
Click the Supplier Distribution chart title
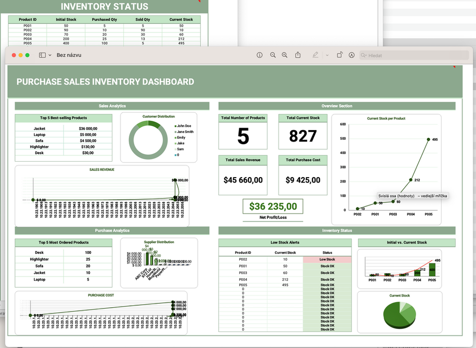click(x=159, y=242)
